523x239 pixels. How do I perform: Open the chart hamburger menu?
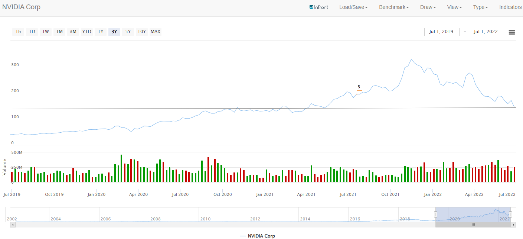pos(511,32)
